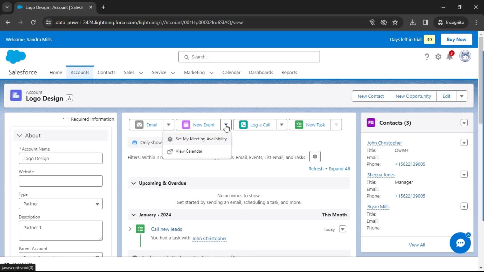Click the Contacts related list icon
484x272 pixels.
pyautogui.click(x=371, y=123)
